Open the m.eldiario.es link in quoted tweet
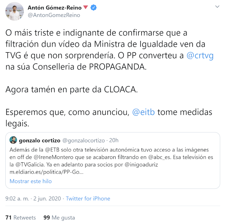 pyautogui.click(x=46, y=172)
